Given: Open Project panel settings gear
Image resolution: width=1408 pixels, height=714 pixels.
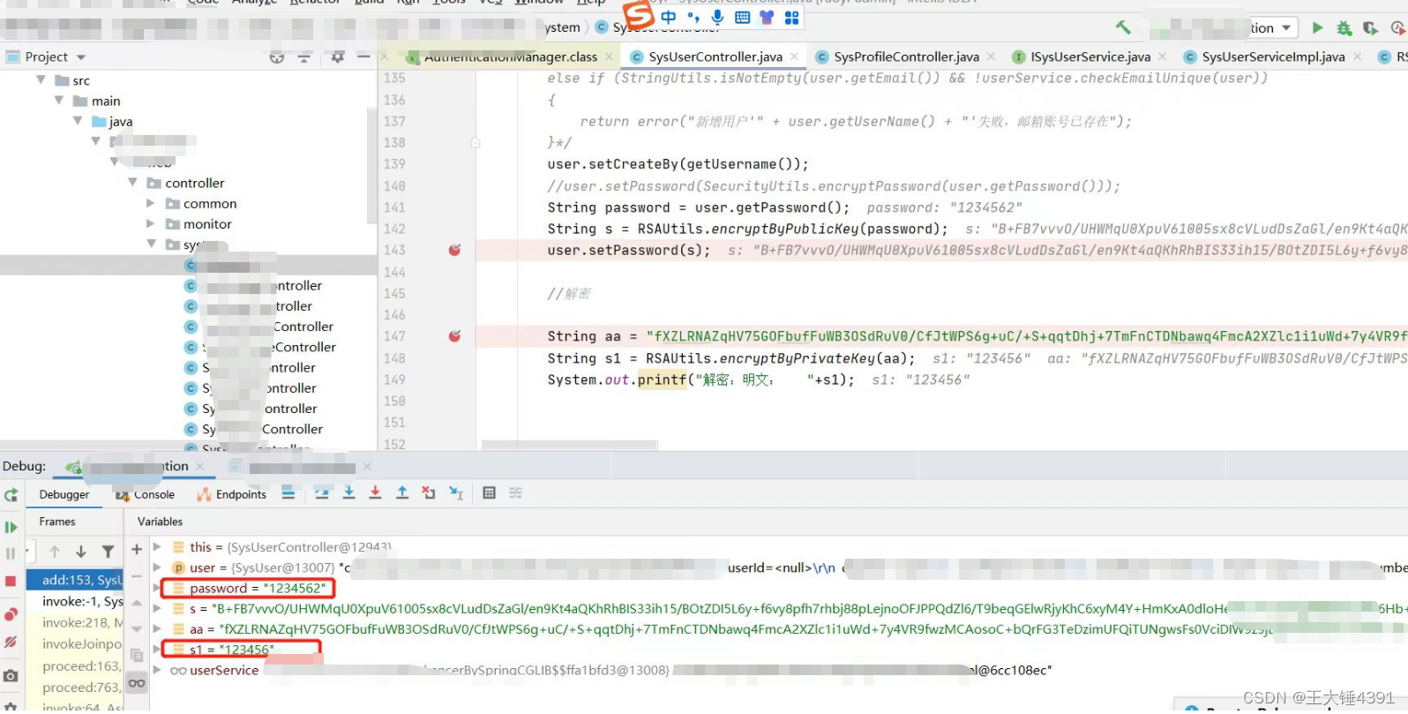Looking at the screenshot, I should (337, 57).
